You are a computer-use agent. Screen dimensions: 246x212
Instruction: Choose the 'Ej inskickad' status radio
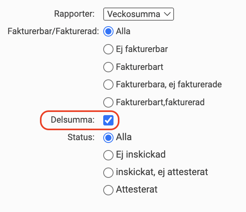pos(108,154)
